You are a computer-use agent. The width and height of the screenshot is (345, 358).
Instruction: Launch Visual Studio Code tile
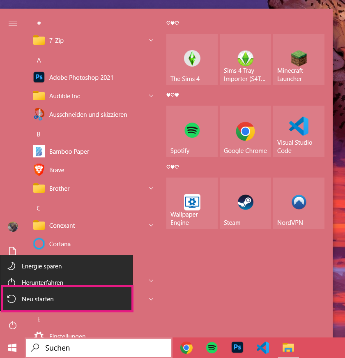coord(299,131)
